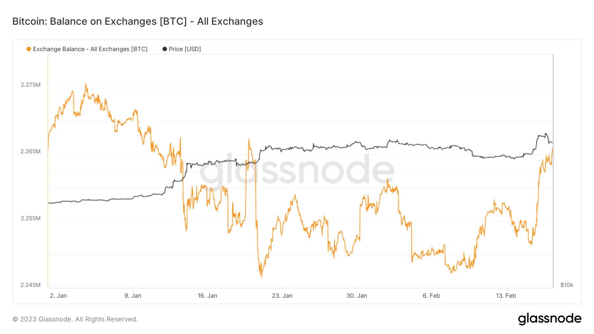Viewport: 594px width, 334px height.
Task: Select the 23. Jan date label
Action: (282, 296)
